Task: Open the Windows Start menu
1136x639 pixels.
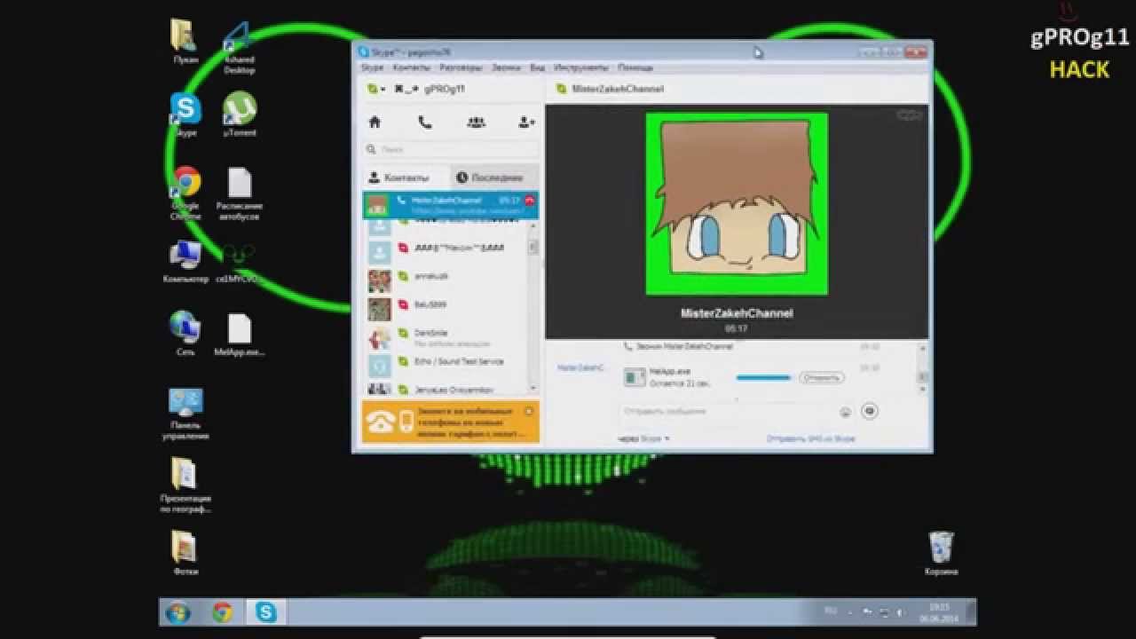Action: click(178, 612)
